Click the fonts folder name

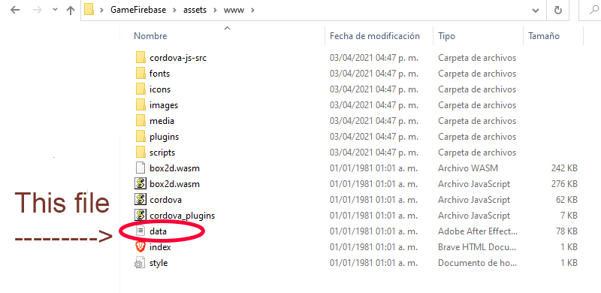pos(160,74)
